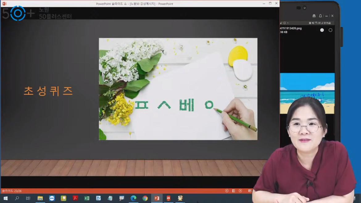Image resolution: width=361 pixels, height=203 pixels.
Task: Open Microsoft Edge from taskbar
Action: pos(133,198)
